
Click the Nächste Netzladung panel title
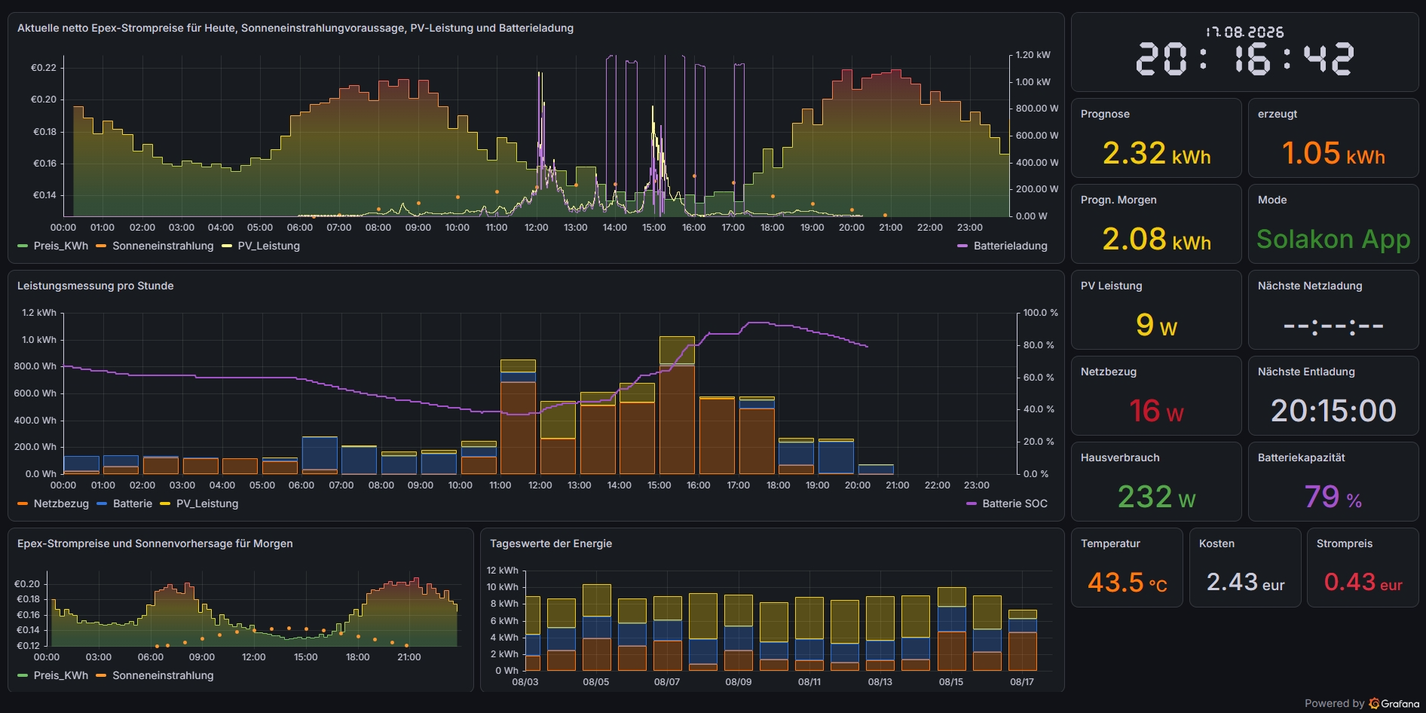pos(1310,286)
